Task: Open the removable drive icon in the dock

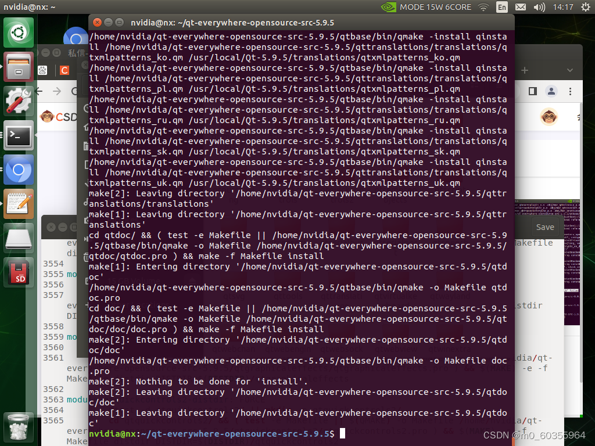Action: [18, 238]
